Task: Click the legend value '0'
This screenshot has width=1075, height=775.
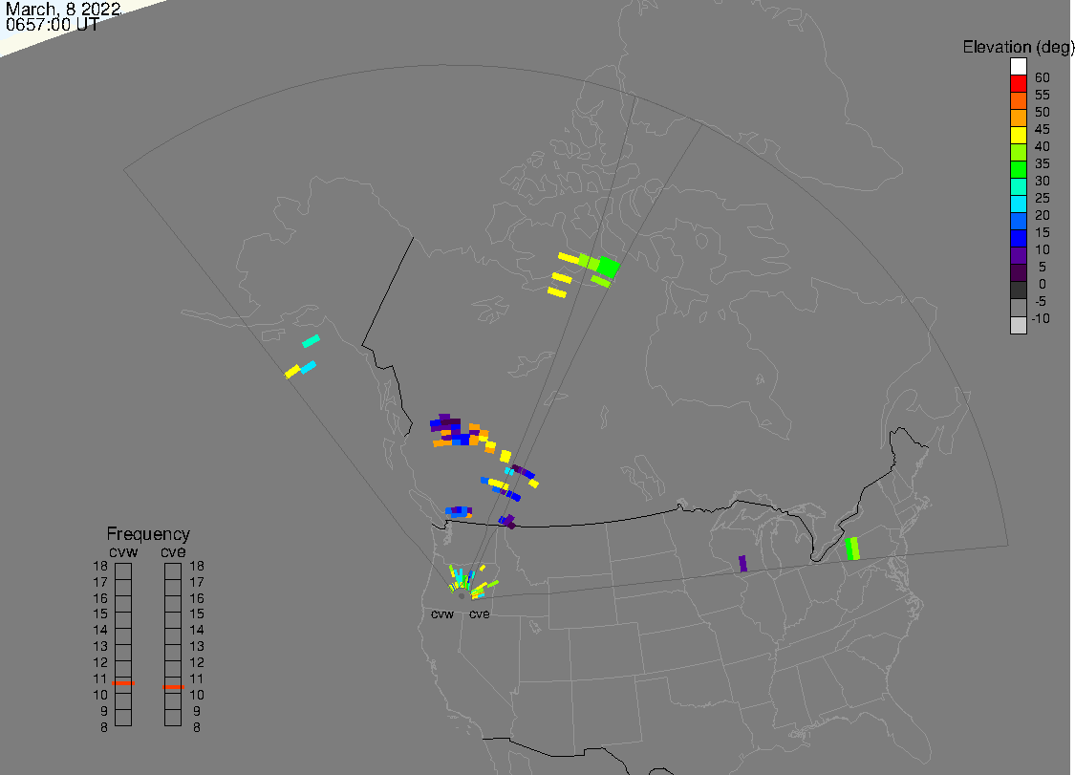Action: pos(1043,284)
